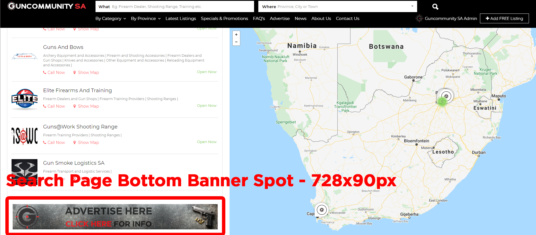
Task: Click the magnifying glass search icon
Action: 435,7
